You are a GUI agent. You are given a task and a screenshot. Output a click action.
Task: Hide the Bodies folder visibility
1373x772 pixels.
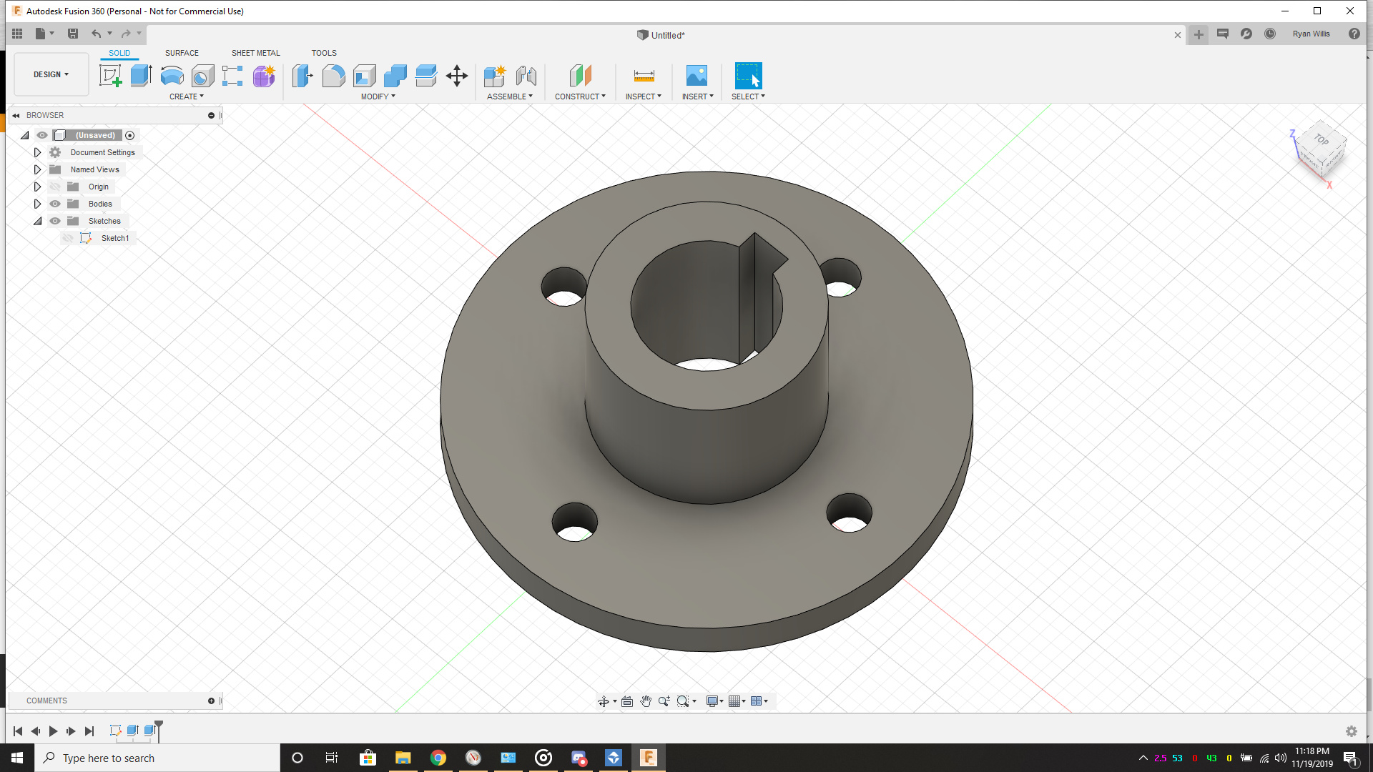click(55, 204)
